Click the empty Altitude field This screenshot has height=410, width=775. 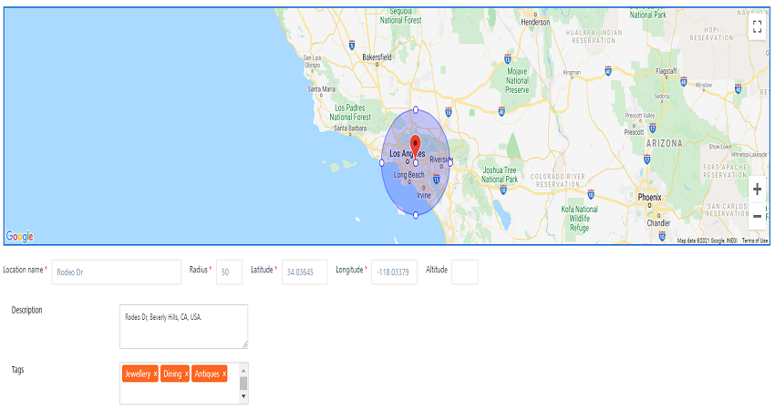[464, 272]
